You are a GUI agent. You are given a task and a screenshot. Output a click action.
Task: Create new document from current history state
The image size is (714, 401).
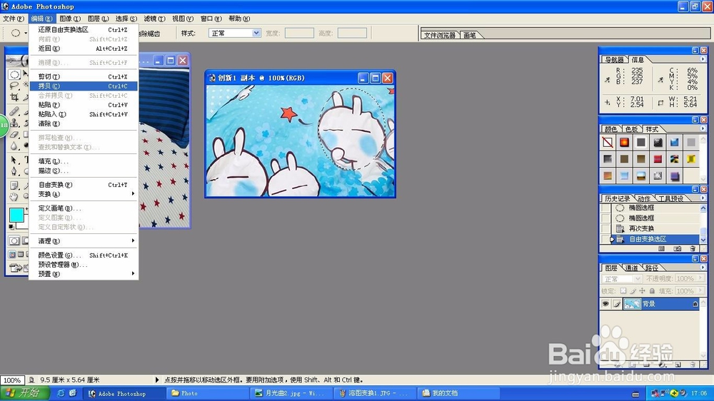661,248
